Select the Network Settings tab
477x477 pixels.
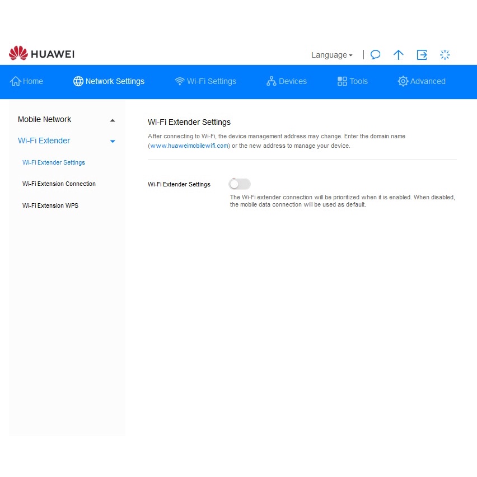click(109, 81)
